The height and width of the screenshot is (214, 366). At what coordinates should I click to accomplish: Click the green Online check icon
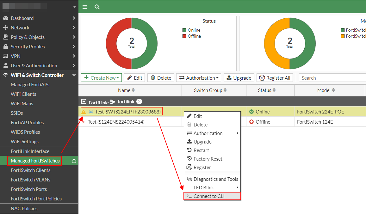pos(251,112)
